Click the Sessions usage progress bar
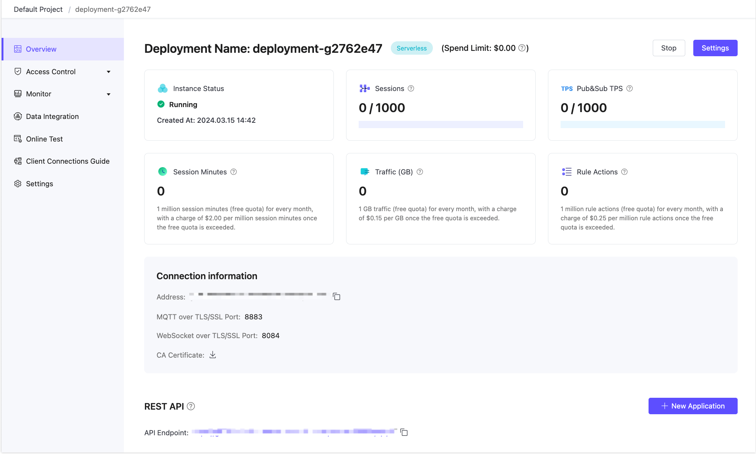This screenshot has width=756, height=454. point(441,124)
